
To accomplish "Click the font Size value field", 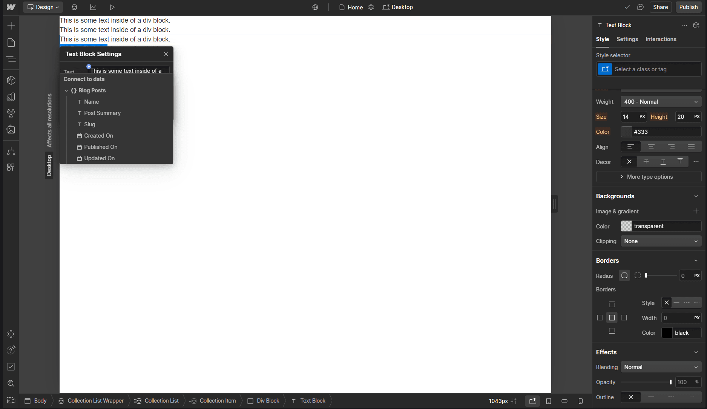I will (x=629, y=117).
